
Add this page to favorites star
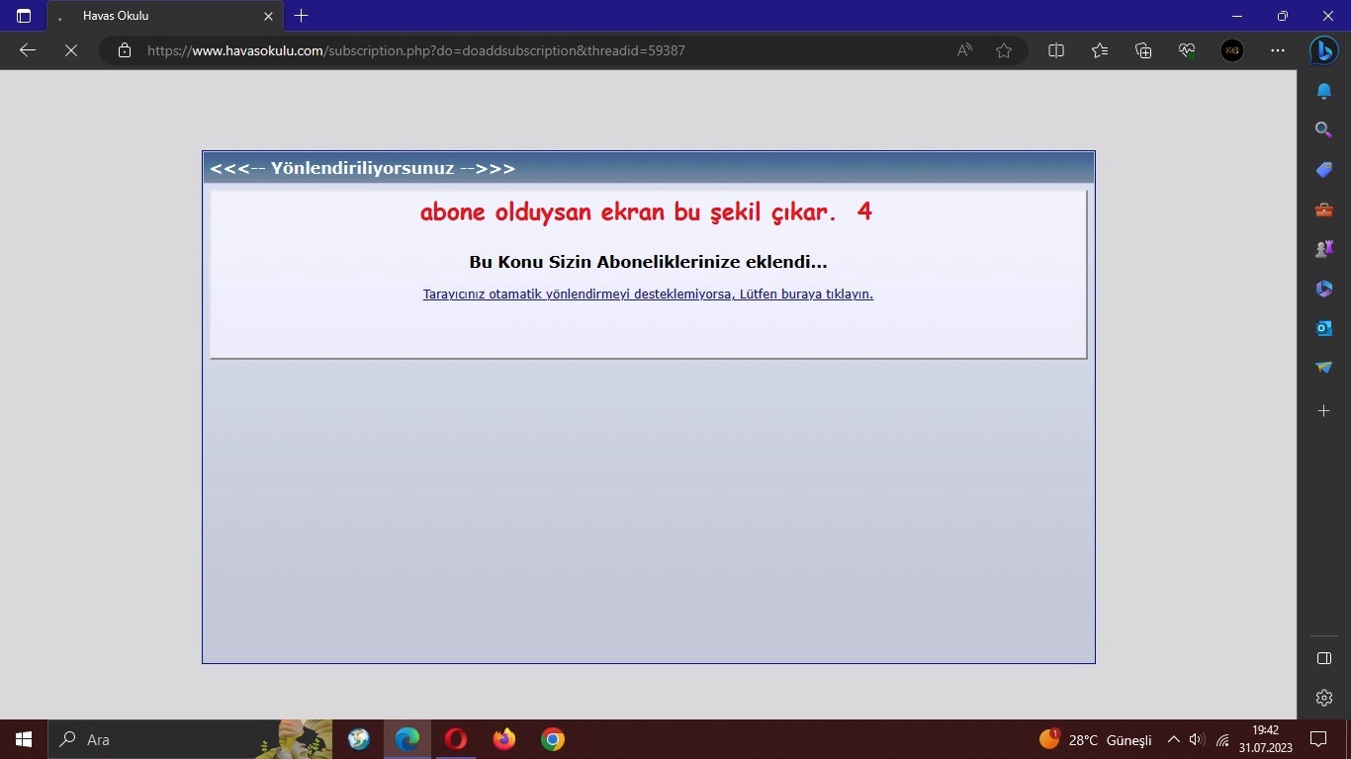pyautogui.click(x=1004, y=50)
